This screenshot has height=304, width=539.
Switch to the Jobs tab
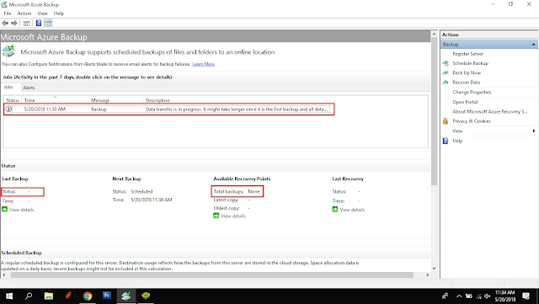click(8, 88)
